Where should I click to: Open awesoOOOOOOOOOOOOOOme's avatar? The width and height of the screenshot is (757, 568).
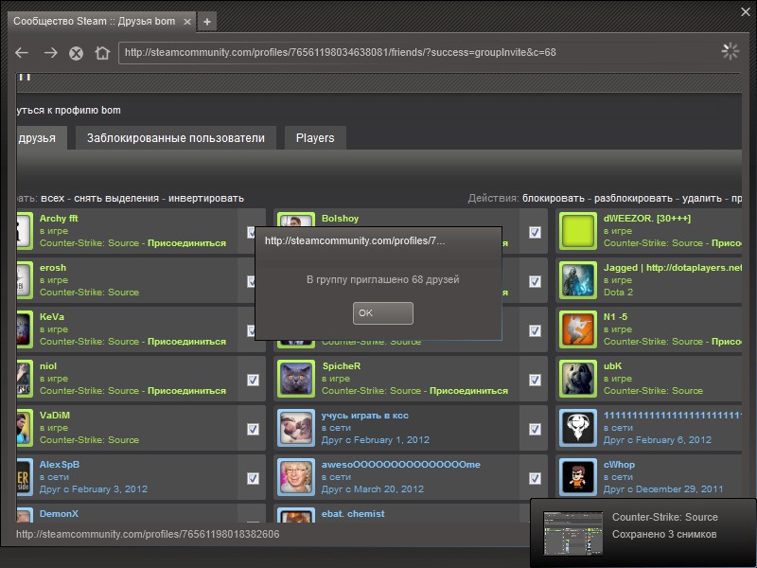(296, 478)
